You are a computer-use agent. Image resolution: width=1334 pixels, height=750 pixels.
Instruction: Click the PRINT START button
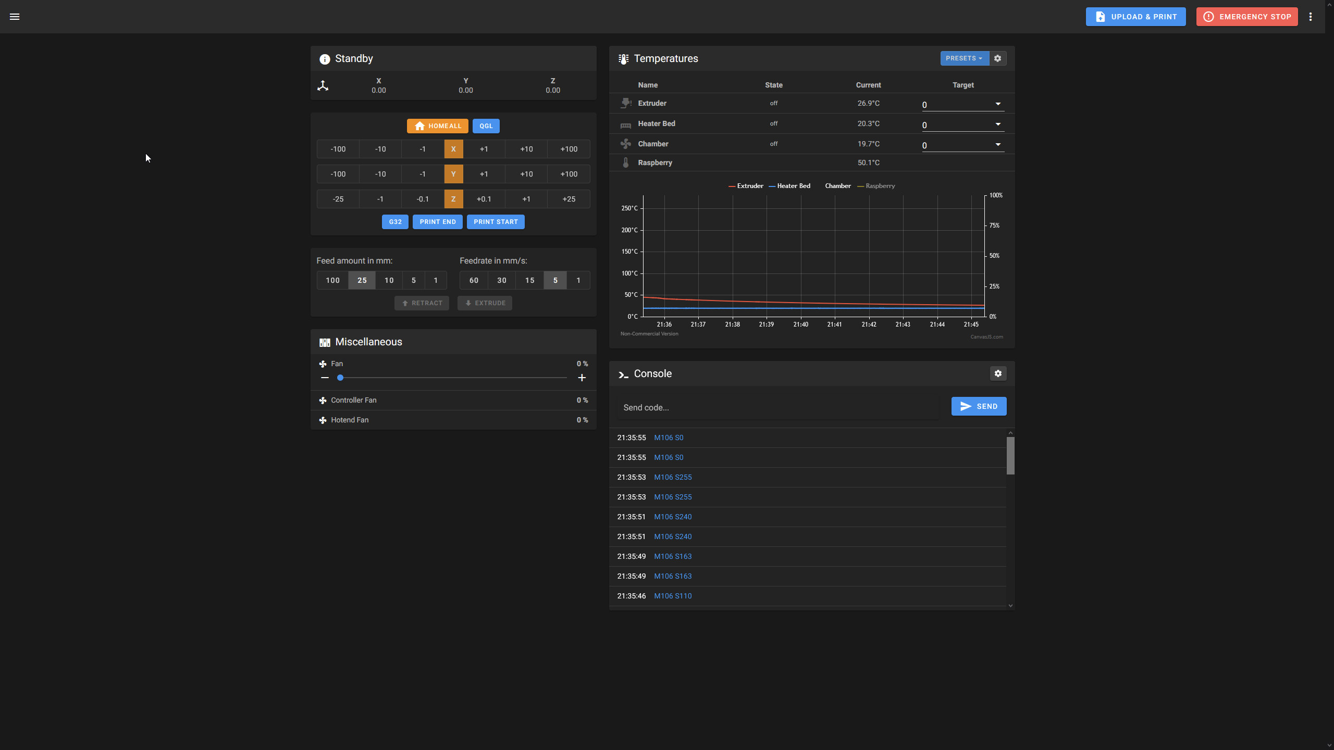point(495,221)
